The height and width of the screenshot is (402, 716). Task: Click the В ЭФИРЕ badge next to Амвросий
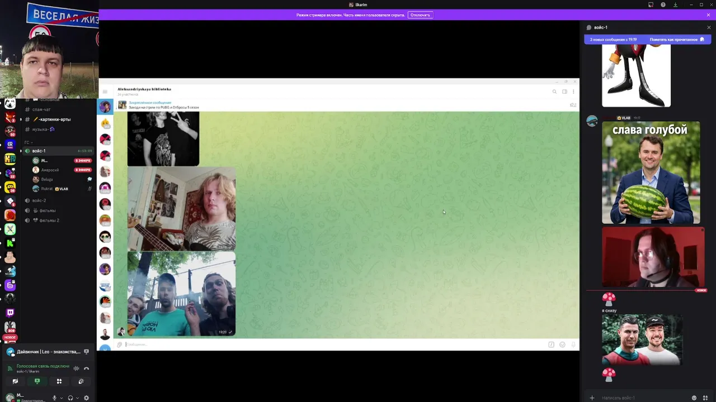click(83, 170)
